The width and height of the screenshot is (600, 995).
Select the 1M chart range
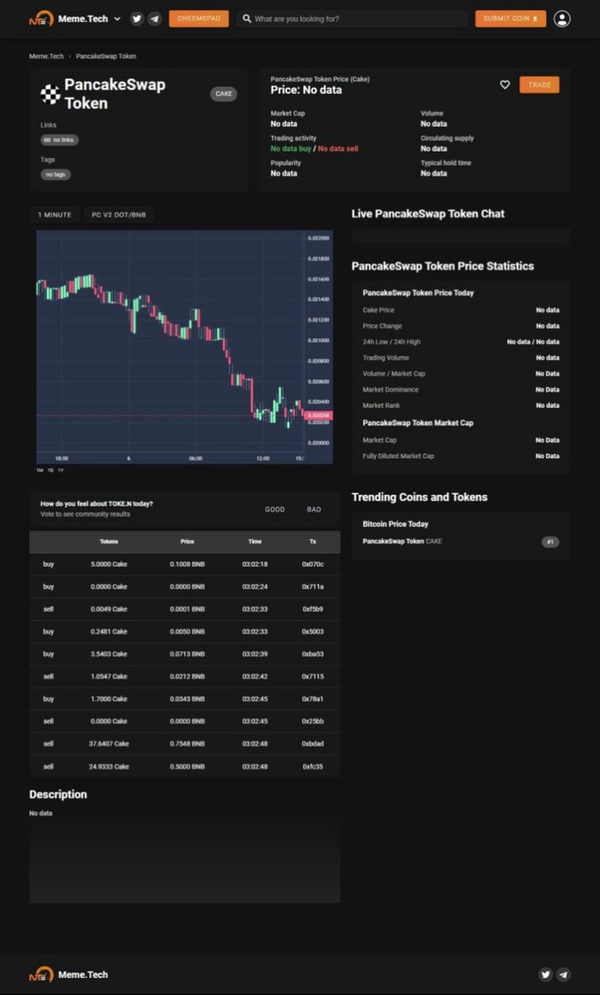point(40,470)
